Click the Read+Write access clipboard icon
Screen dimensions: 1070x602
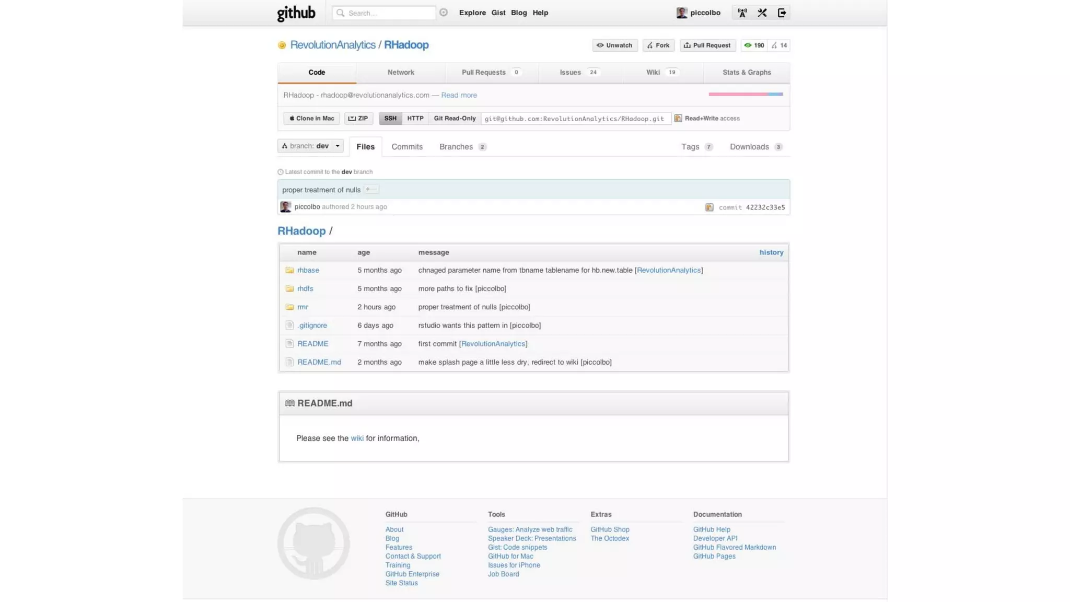coord(678,119)
